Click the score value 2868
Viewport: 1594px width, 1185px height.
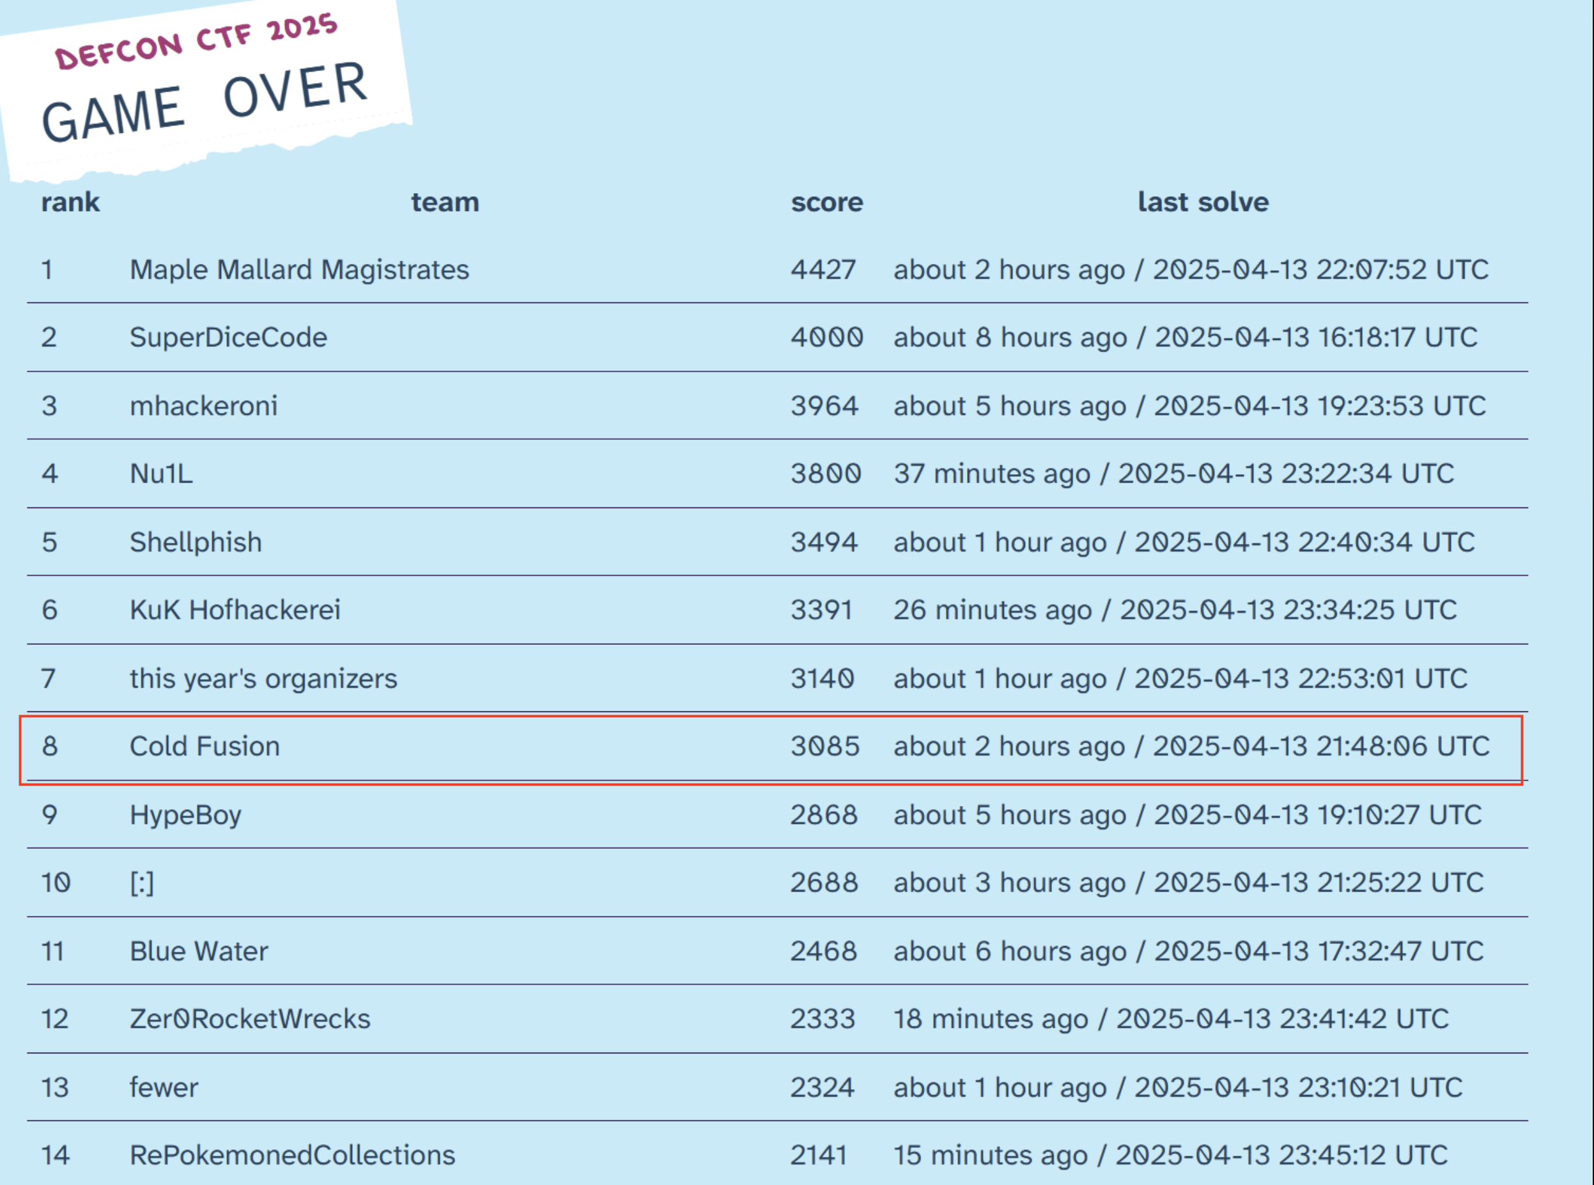[x=824, y=815]
